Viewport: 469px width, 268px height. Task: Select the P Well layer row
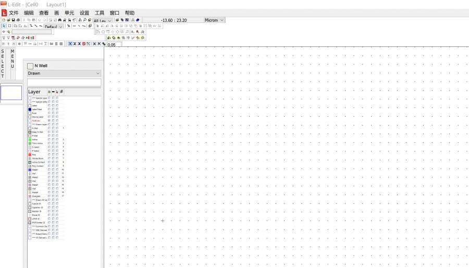click(x=46, y=136)
